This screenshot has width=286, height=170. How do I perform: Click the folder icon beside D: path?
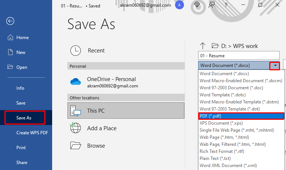(215, 45)
